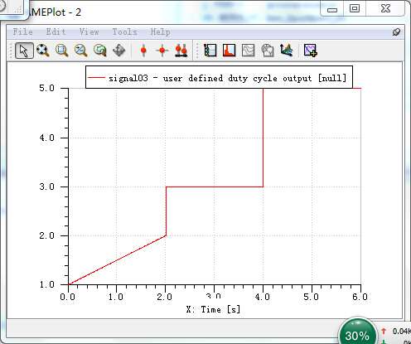Open the 3D plot icon
The image size is (411, 344).
(x=287, y=51)
